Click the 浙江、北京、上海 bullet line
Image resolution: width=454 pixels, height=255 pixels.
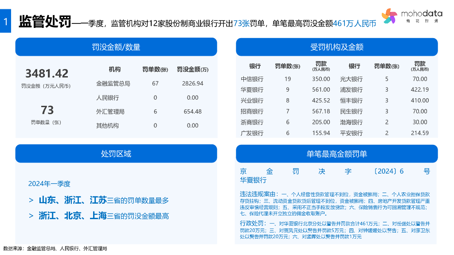[99, 216]
